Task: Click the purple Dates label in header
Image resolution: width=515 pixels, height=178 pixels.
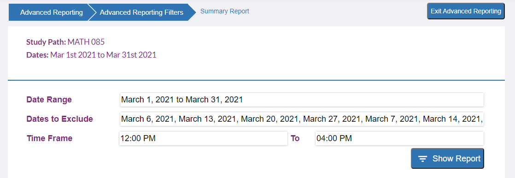Action: click(x=37, y=55)
